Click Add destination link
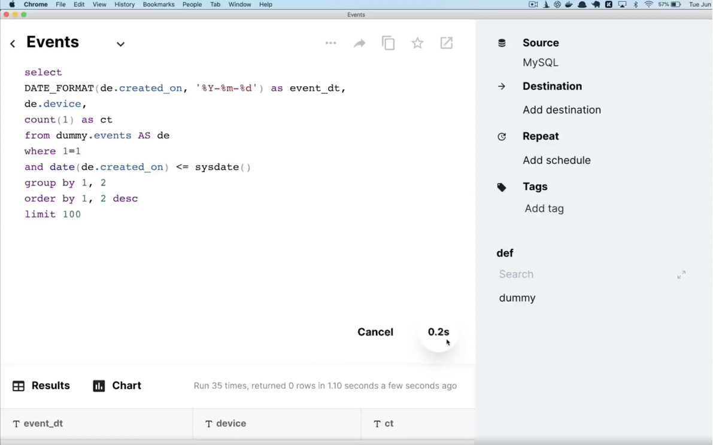Viewport: 713px width, 445px height. click(x=562, y=110)
